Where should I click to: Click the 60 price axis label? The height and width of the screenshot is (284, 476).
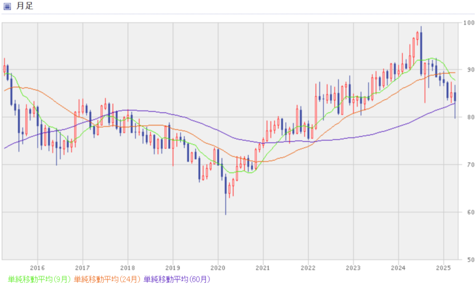[471, 212]
